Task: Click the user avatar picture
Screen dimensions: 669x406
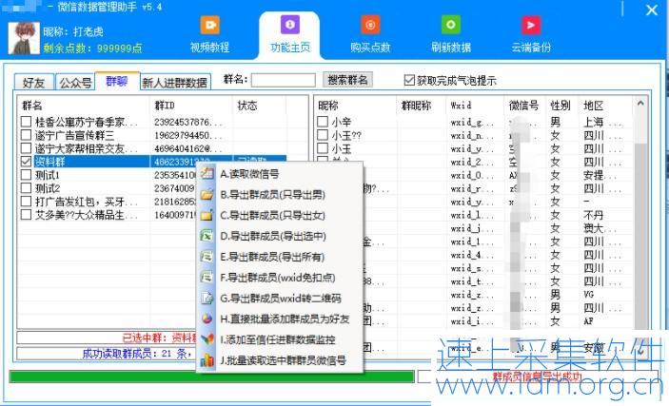Action: (24, 38)
